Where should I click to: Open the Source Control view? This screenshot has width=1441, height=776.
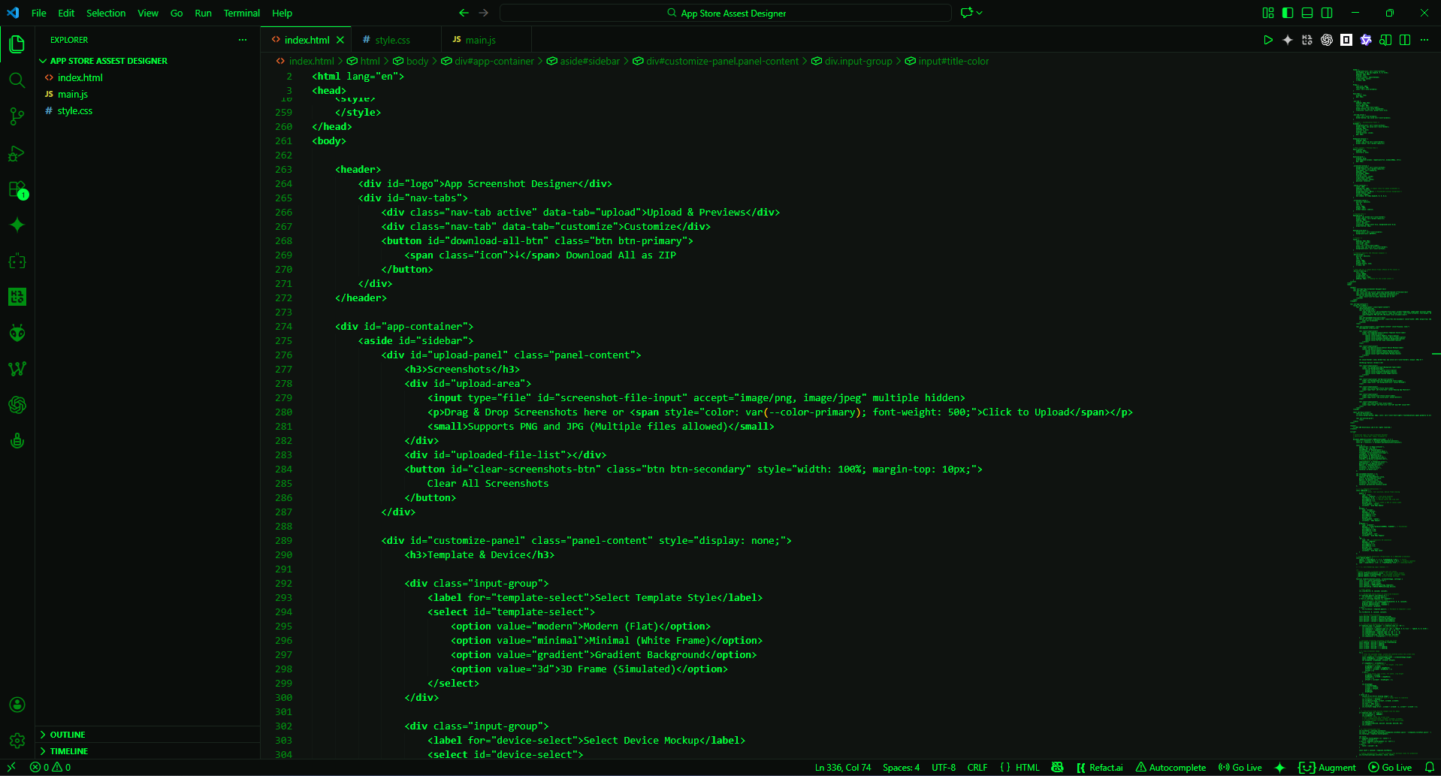[x=17, y=116]
